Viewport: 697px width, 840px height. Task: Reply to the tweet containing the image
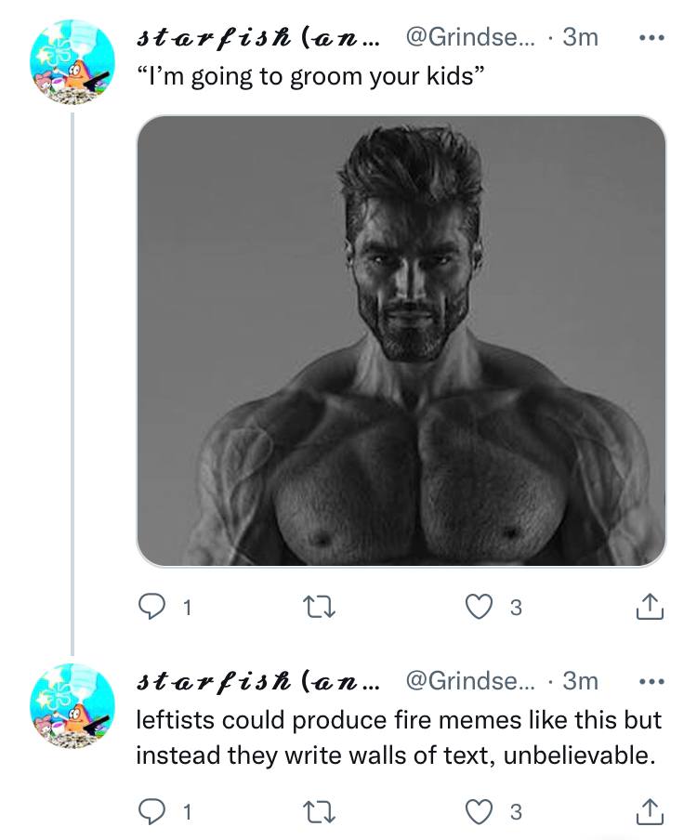151,607
